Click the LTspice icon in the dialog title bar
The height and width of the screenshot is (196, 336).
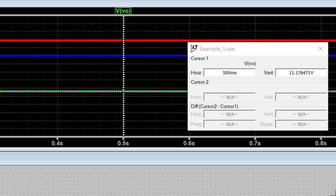coord(194,49)
